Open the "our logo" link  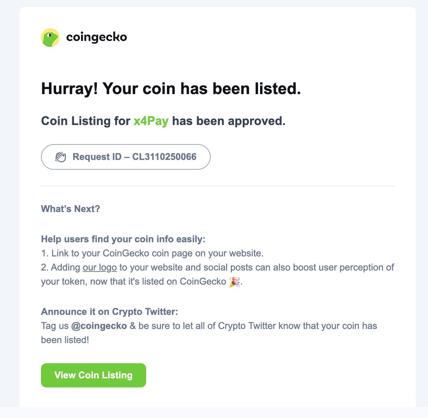pyautogui.click(x=100, y=267)
